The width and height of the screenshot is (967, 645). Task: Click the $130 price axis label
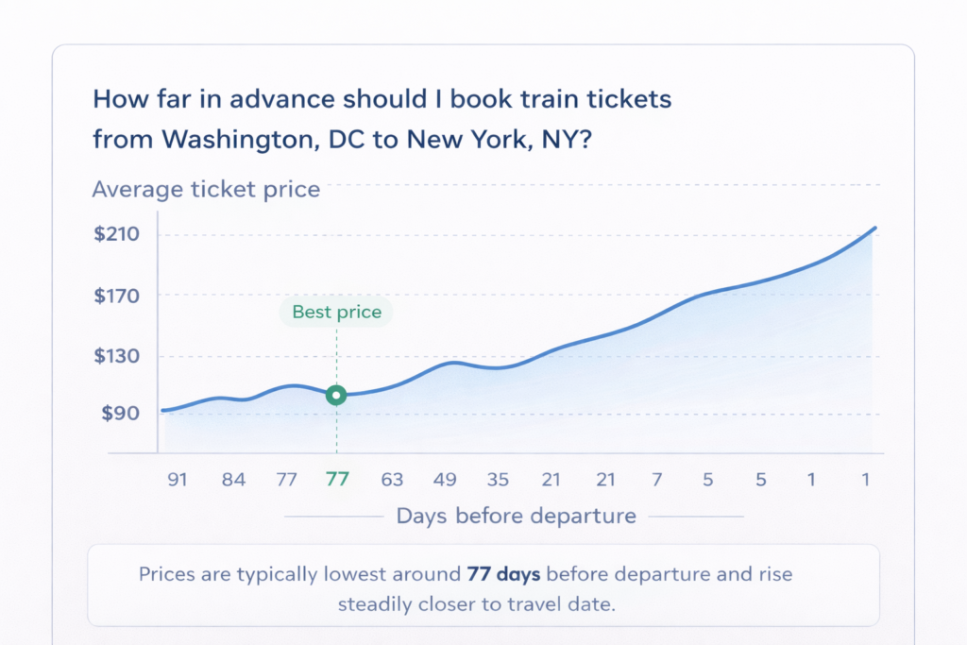(116, 357)
